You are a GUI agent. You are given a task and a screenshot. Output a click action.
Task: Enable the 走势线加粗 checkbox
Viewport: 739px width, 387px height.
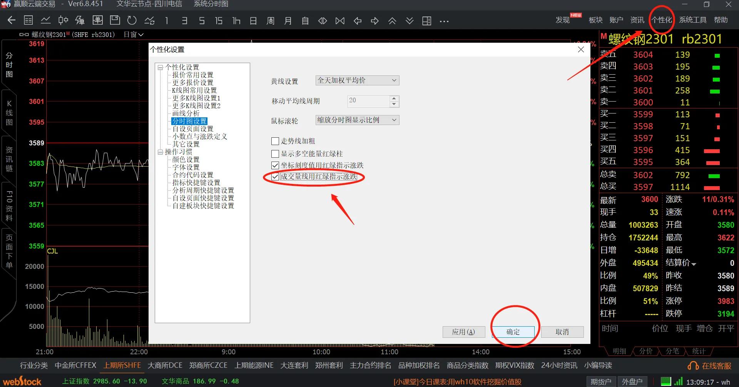tap(275, 141)
